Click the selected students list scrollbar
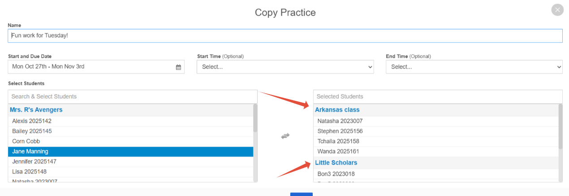This screenshot has width=569, height=196. 560,126
